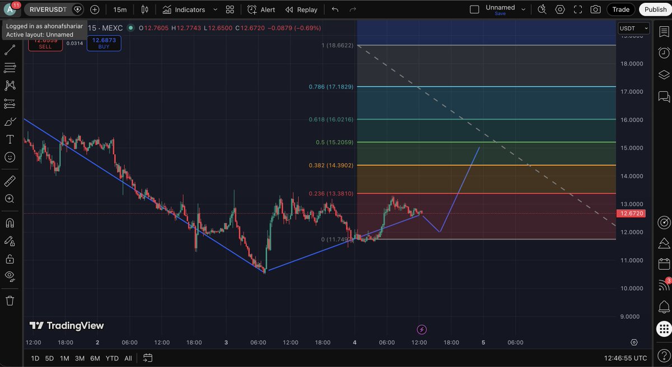Open the candlestick chart style menu
Screen dimensions: 672x367
tap(145, 10)
